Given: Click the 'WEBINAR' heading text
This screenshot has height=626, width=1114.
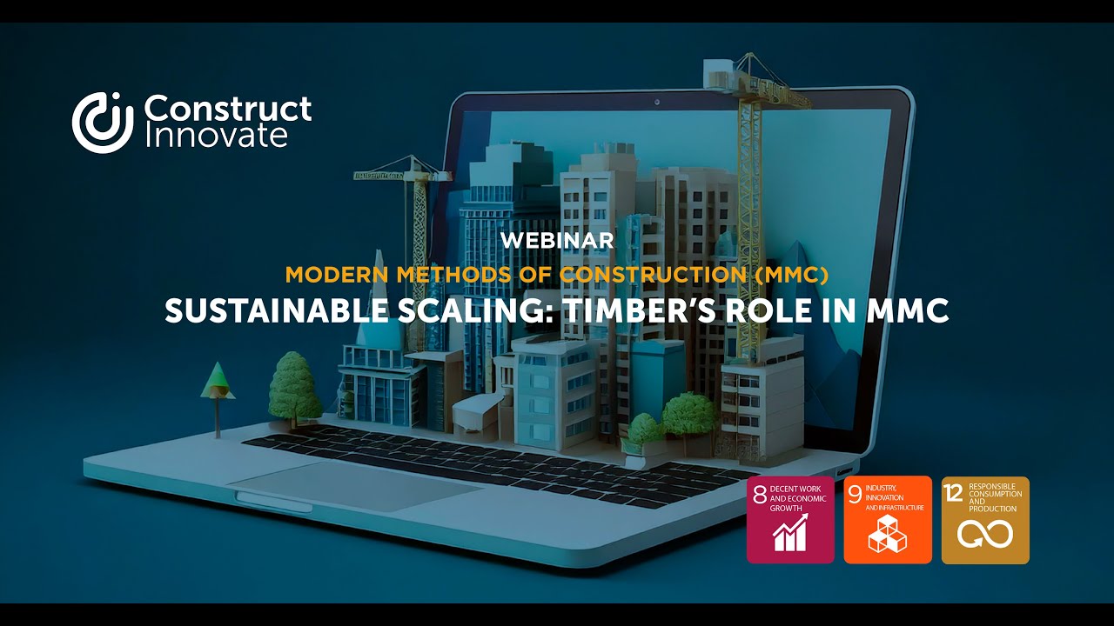Looking at the screenshot, I should point(557,241).
